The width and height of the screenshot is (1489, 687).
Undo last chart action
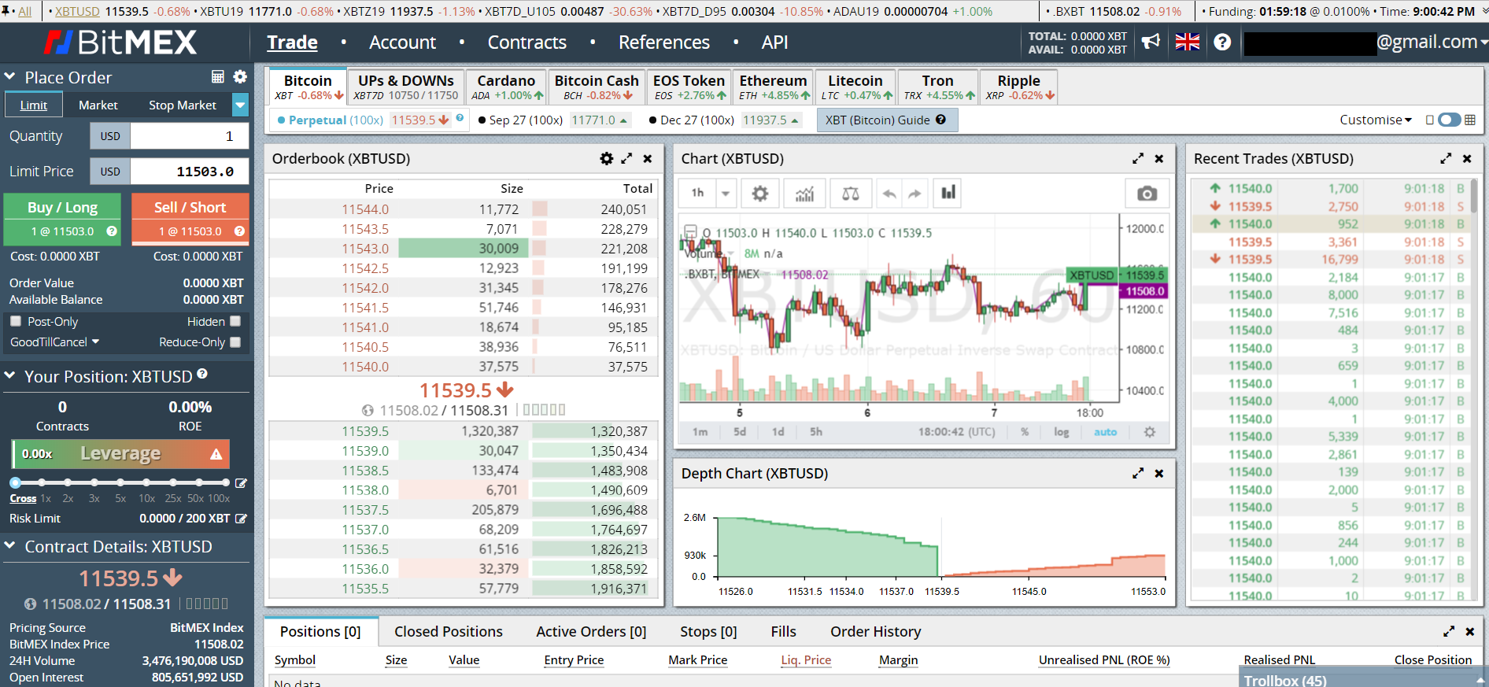click(889, 193)
